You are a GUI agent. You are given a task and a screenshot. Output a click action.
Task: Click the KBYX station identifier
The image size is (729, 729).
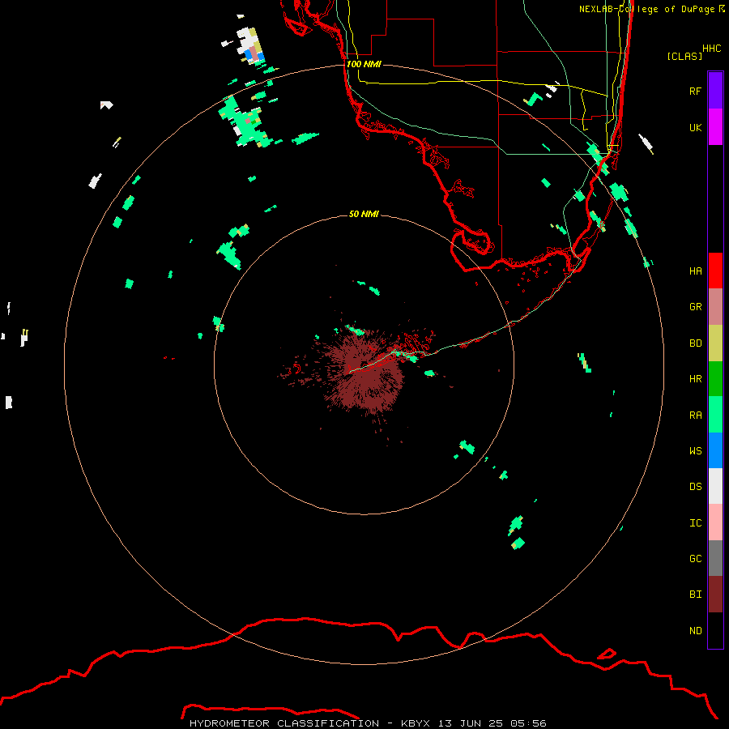tap(416, 723)
